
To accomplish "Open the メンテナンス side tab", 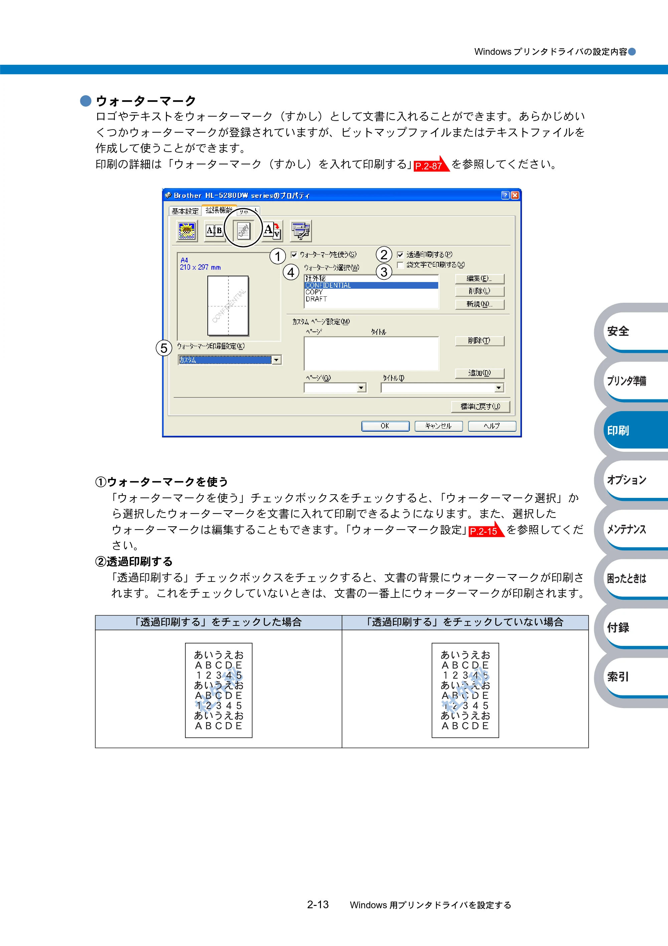I will click(x=636, y=529).
